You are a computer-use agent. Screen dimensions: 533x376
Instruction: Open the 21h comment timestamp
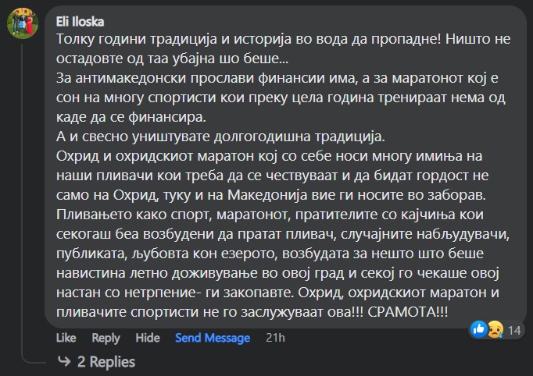(x=275, y=338)
